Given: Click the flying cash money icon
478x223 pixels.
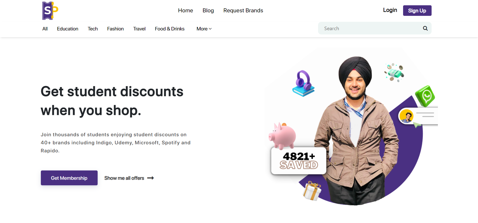Looking at the screenshot, I should (x=394, y=73).
